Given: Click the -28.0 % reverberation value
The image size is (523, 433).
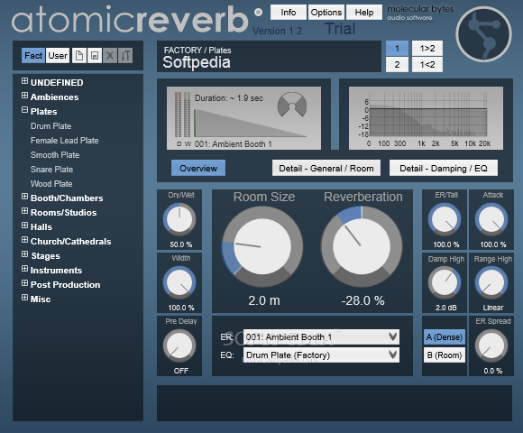Looking at the screenshot, I should (362, 300).
